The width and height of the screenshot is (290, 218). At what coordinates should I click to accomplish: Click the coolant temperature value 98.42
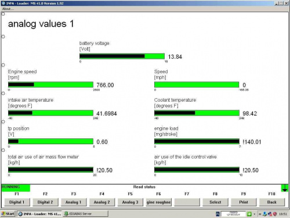click(x=249, y=113)
